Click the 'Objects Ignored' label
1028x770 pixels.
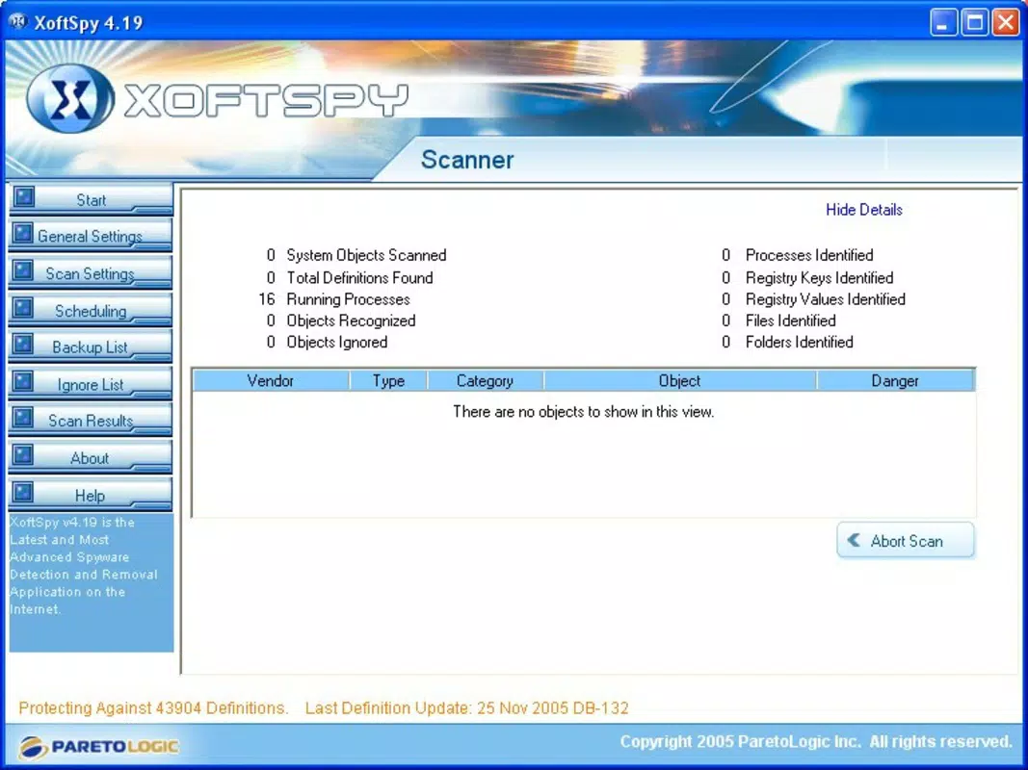point(337,342)
